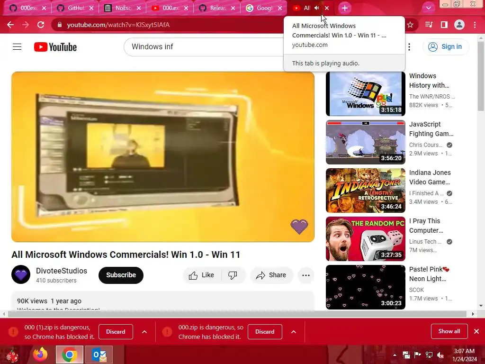Image resolution: width=485 pixels, height=364 pixels.
Task: Close the NoEsc tab
Action: (139, 8)
